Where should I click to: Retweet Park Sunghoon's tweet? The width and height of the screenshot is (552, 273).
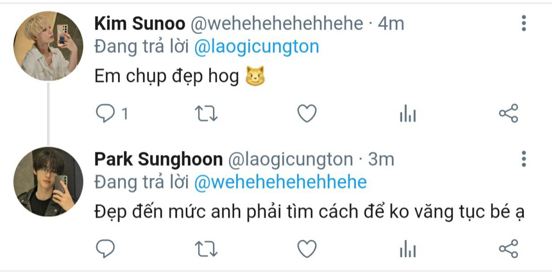207,249
